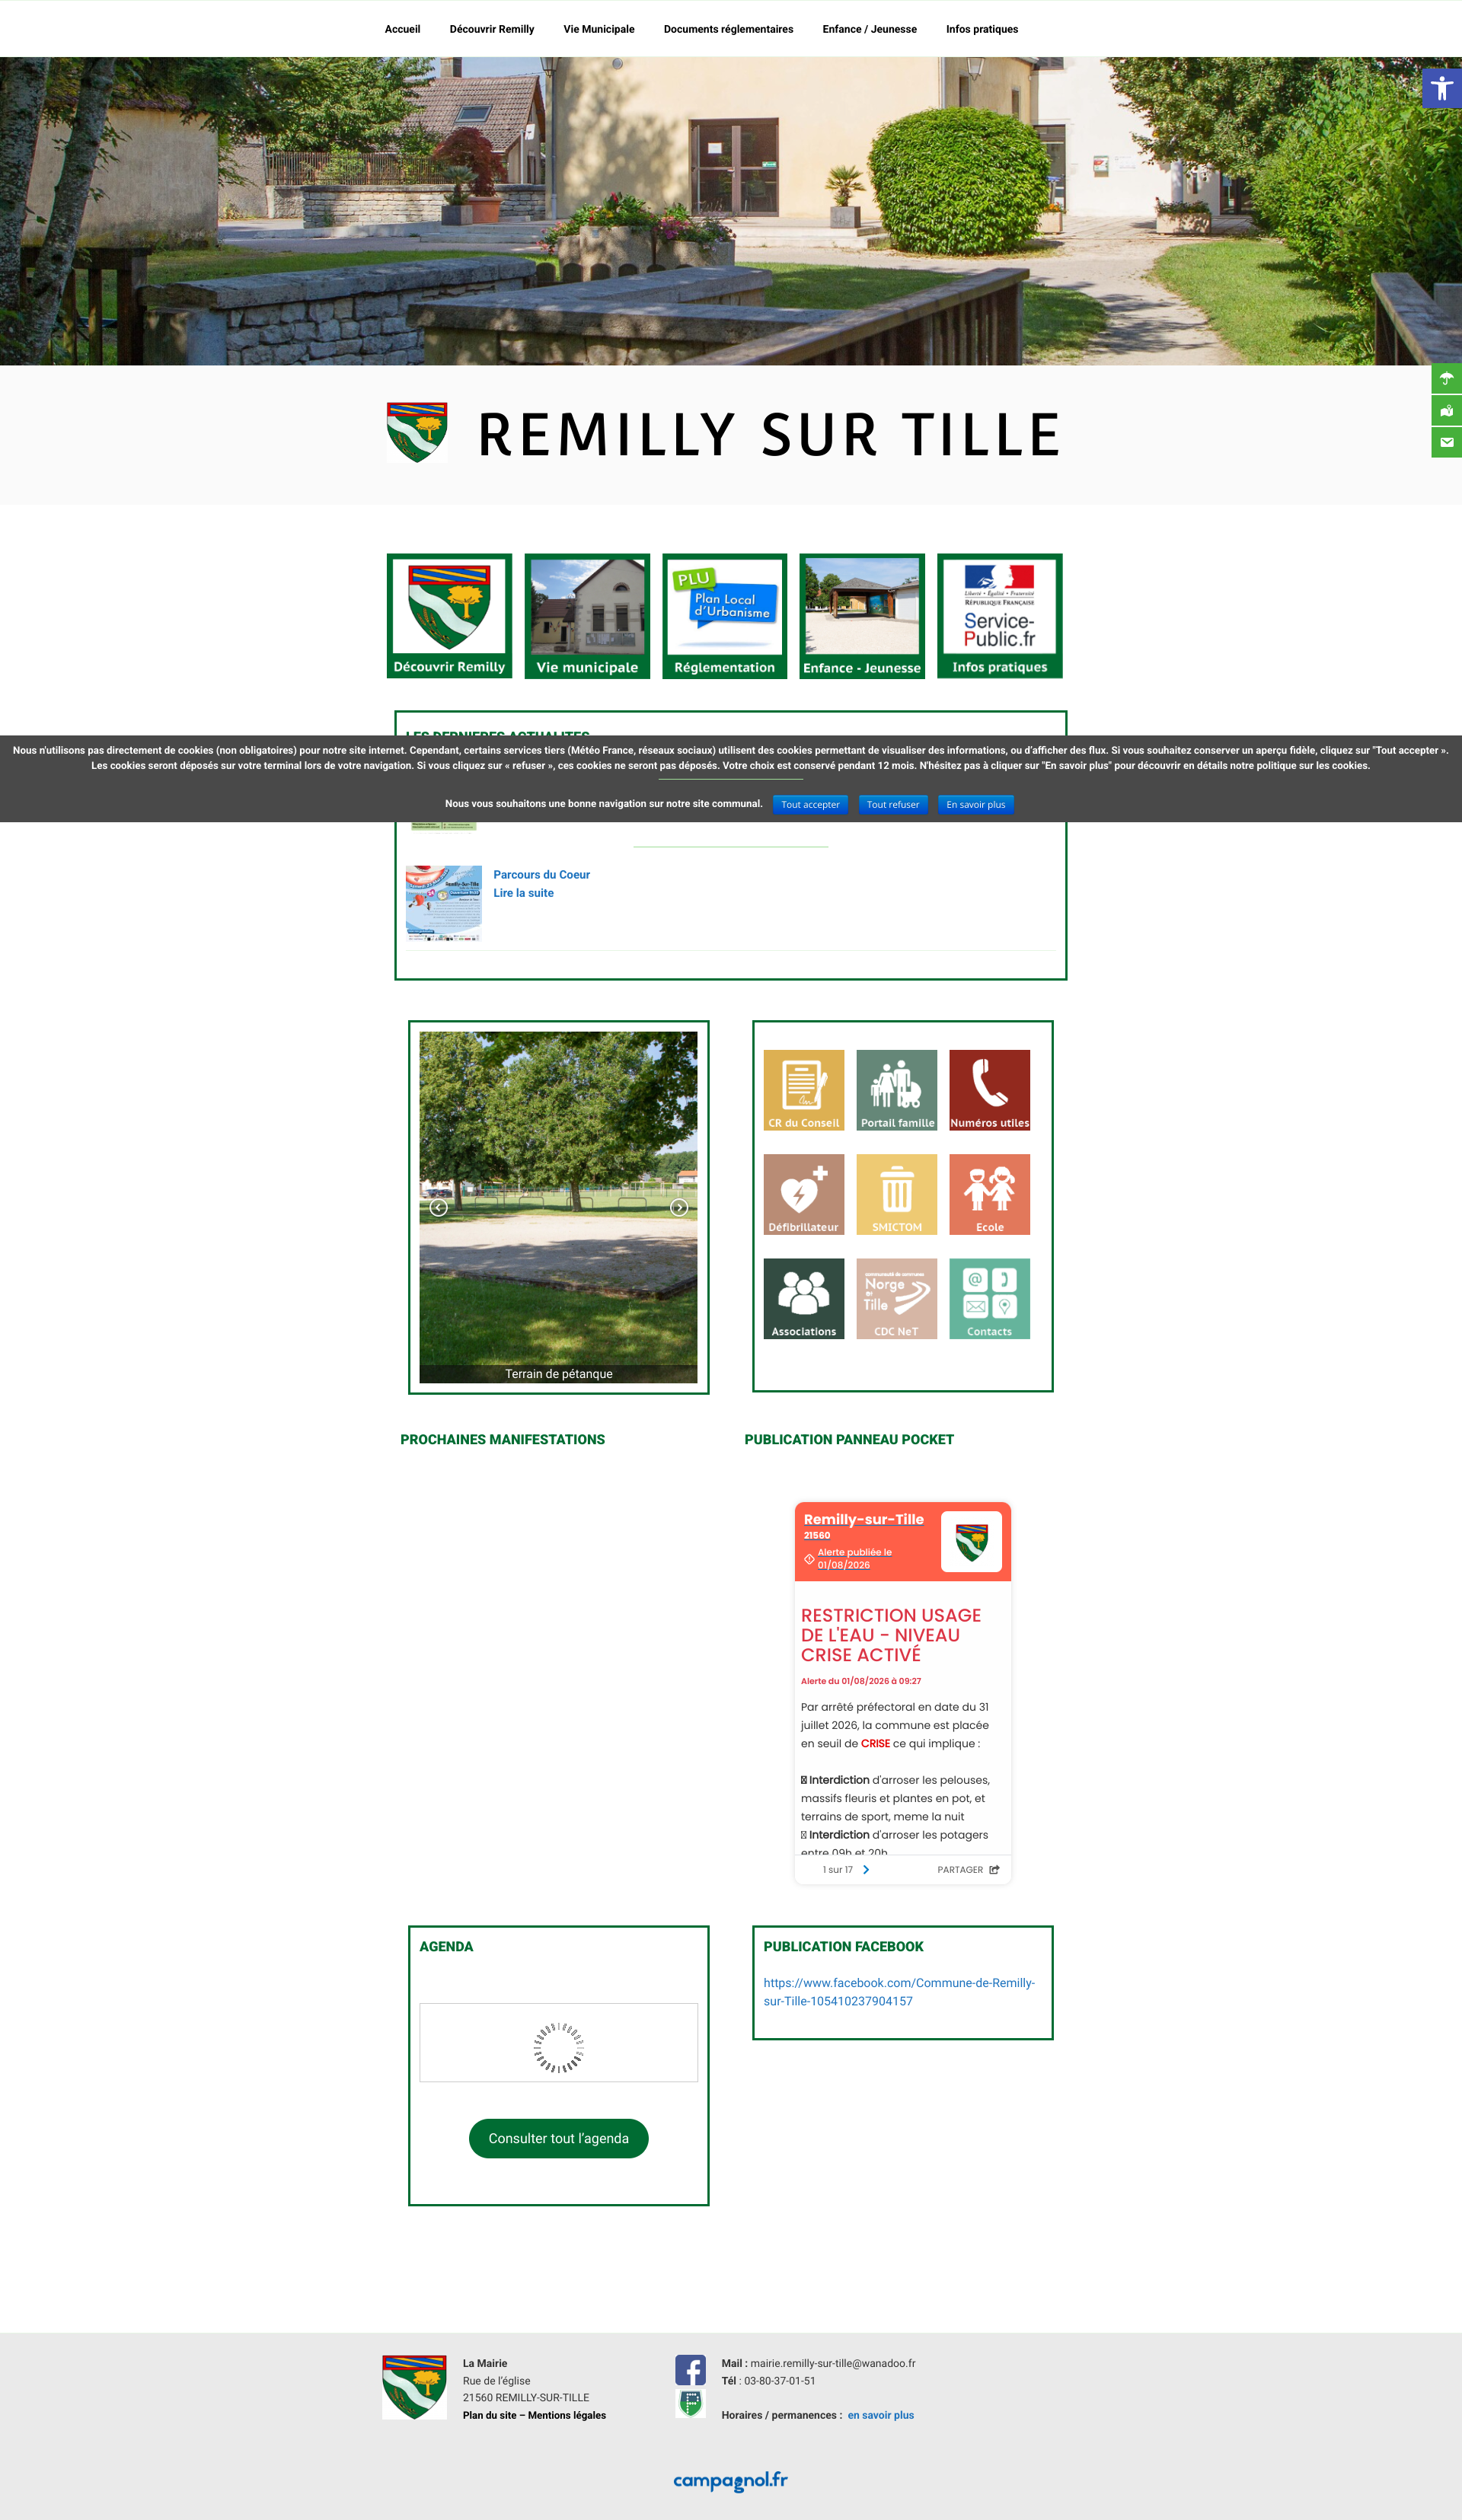This screenshot has height=2520, width=1462.
Task: Open the CR du Conseil tile
Action: point(803,1090)
